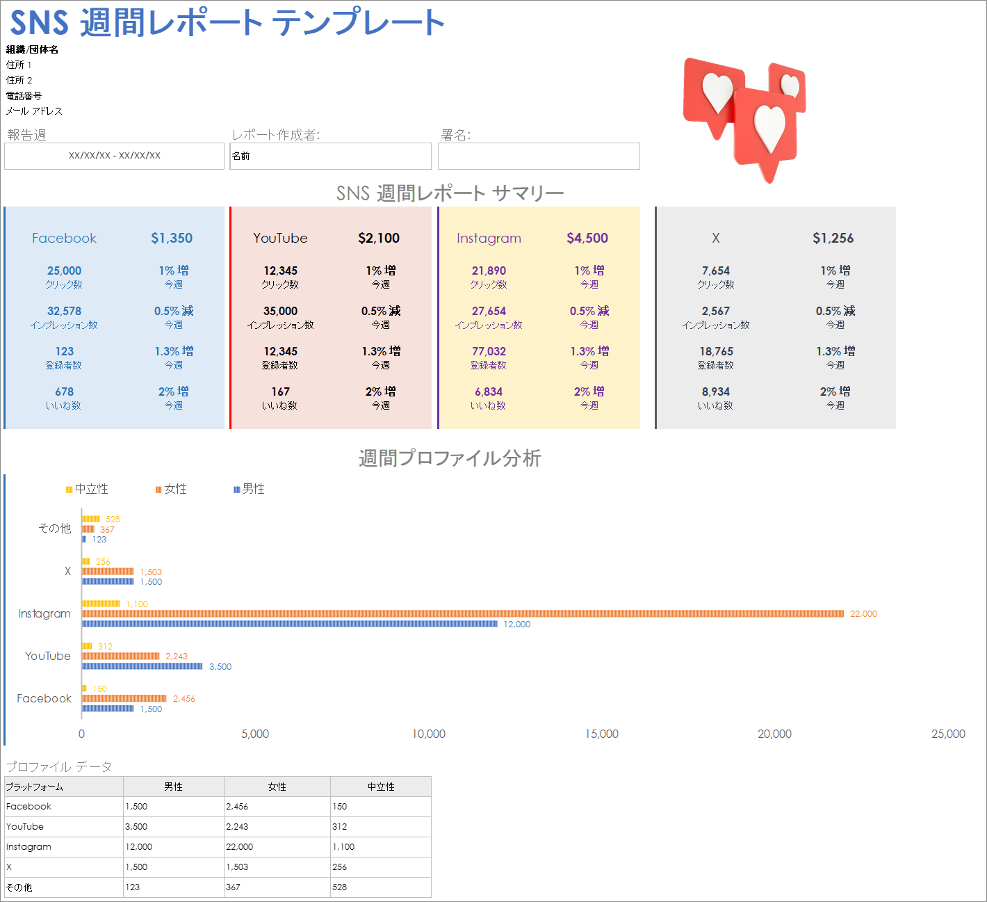Click the YouTube 男性 bar labeled 3,500
The width and height of the screenshot is (987, 902).
coord(142,666)
